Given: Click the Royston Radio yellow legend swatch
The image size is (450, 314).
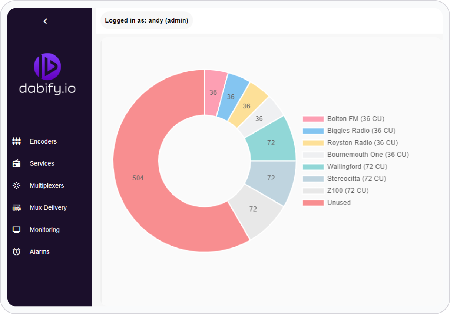Looking at the screenshot, I should point(313,143).
